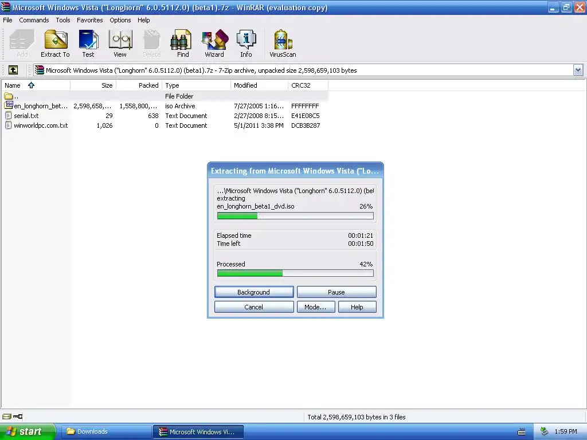
Task: Click the 1,026 size value
Action: 104,125
